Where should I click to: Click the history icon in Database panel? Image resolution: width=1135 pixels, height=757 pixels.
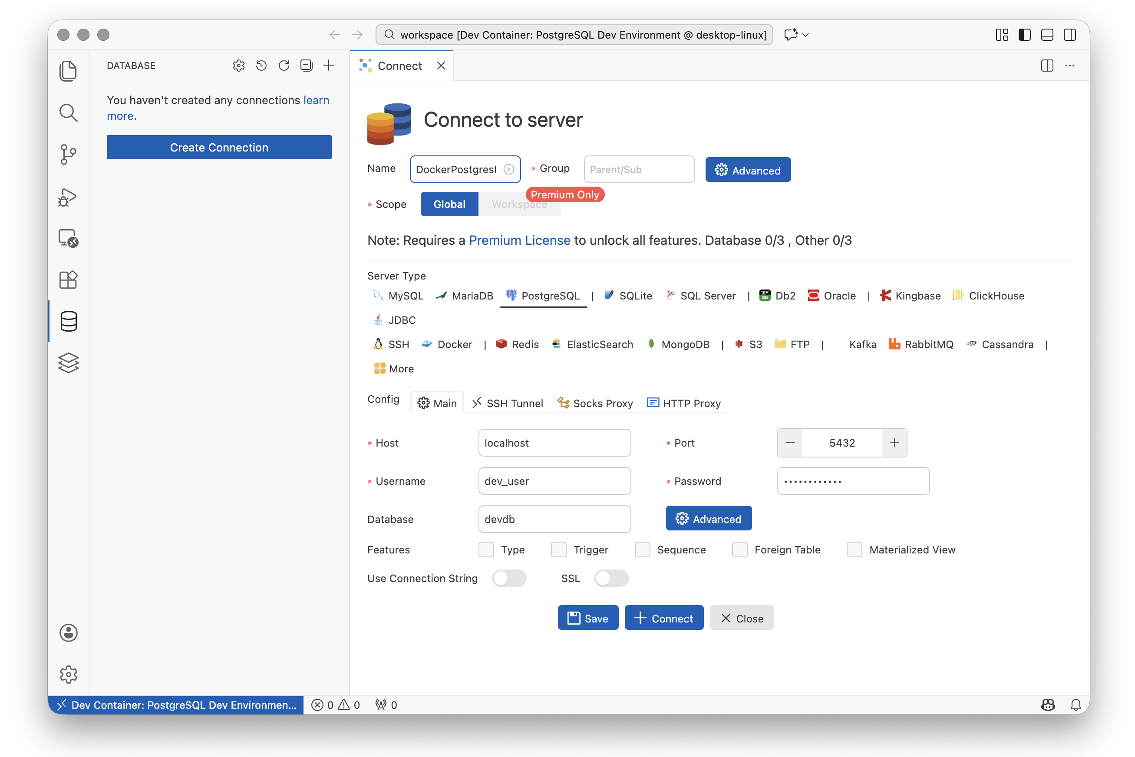click(261, 65)
